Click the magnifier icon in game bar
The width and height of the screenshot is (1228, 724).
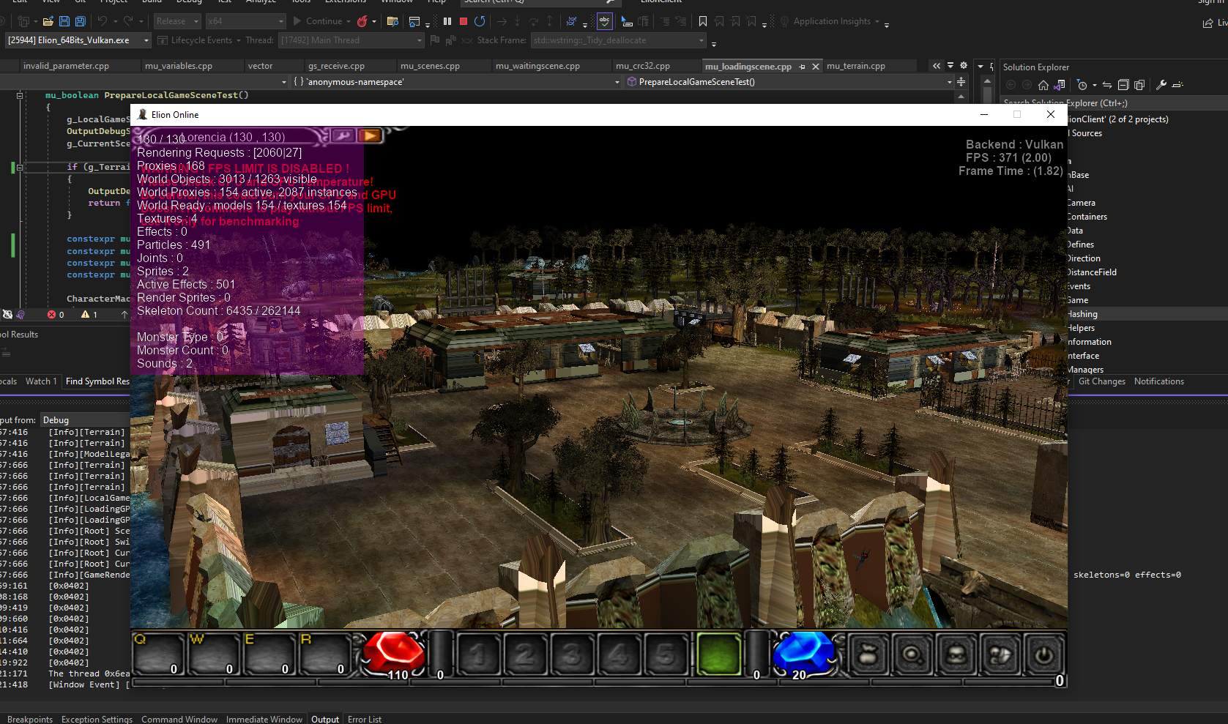coord(912,654)
